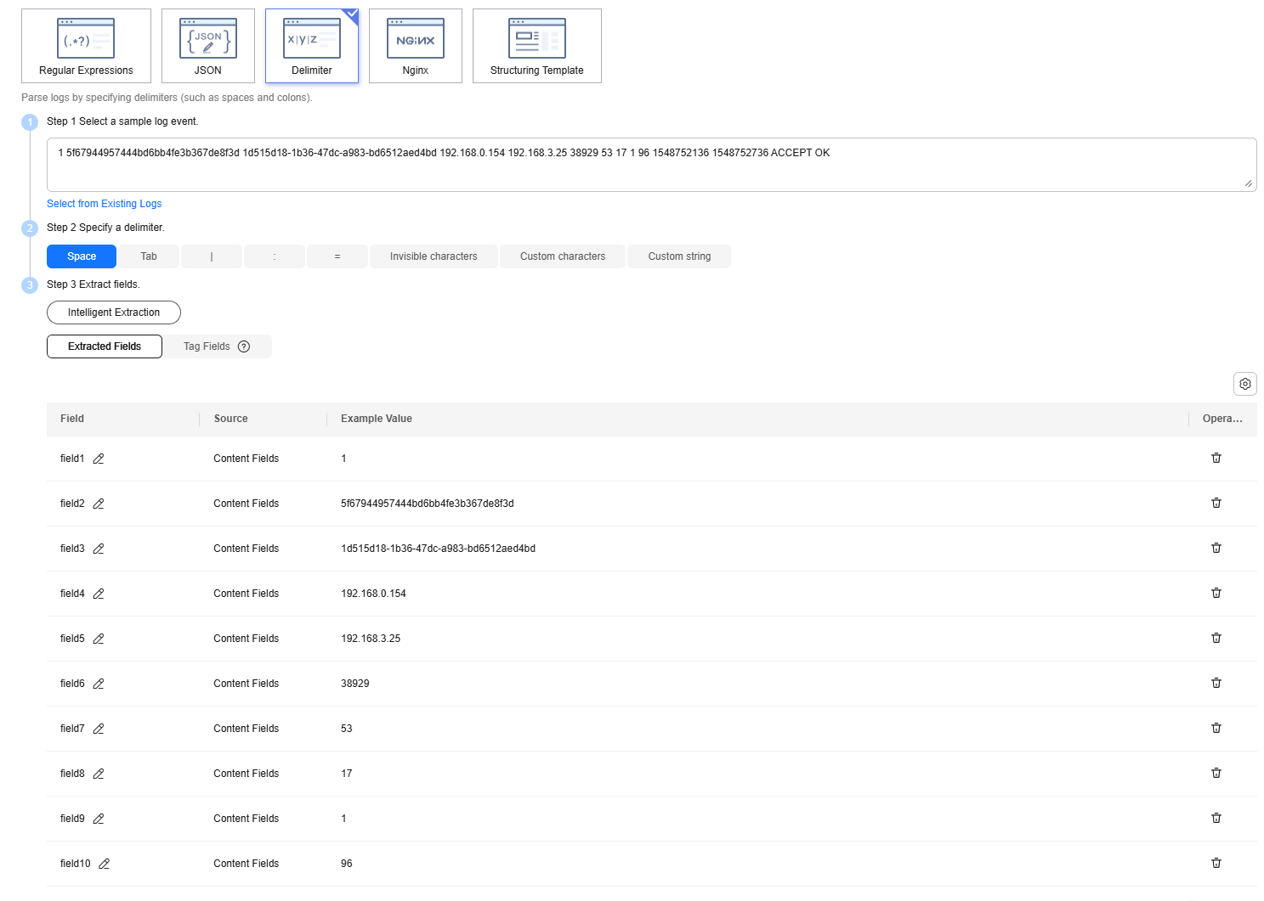
Task: Select the Regular Expressions parsing mode
Action: [x=86, y=46]
